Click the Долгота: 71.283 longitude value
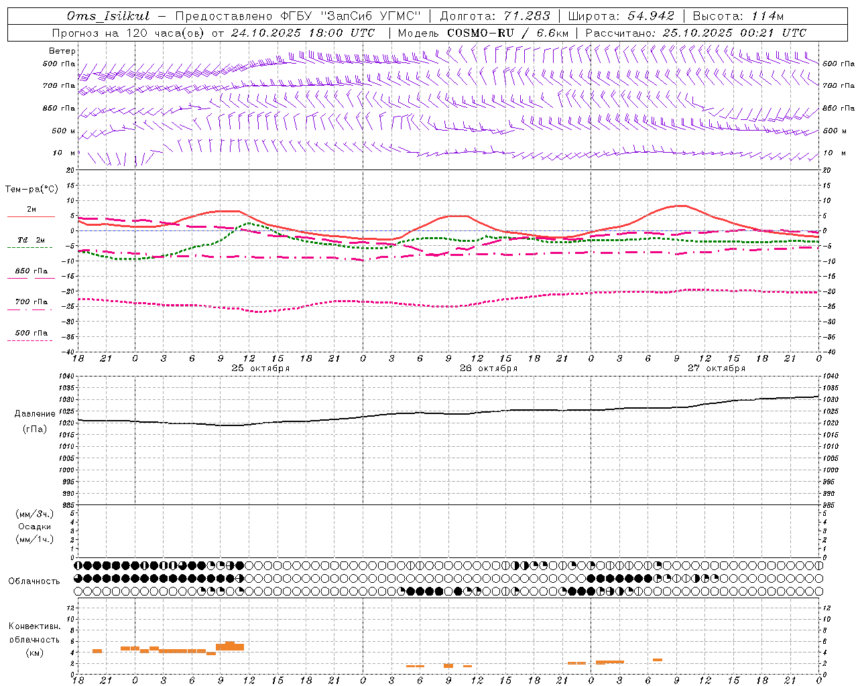858x686 pixels. pos(495,16)
